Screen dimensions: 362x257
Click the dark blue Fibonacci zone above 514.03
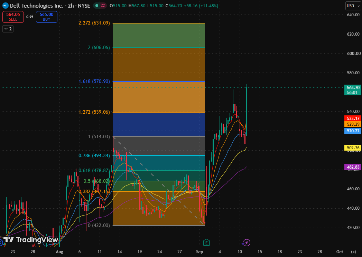(x=159, y=124)
